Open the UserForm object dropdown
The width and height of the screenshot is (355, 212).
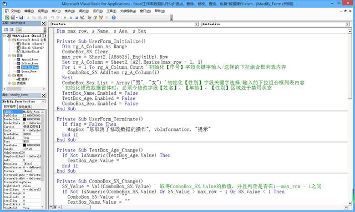[196, 24]
